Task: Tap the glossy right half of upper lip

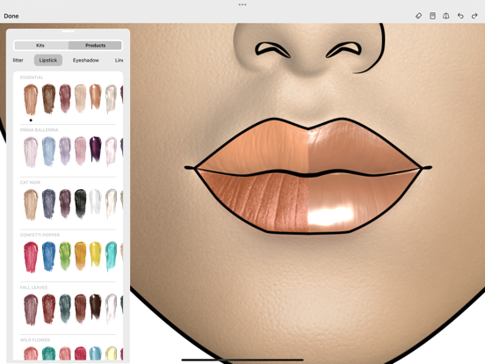Action: tap(356, 149)
